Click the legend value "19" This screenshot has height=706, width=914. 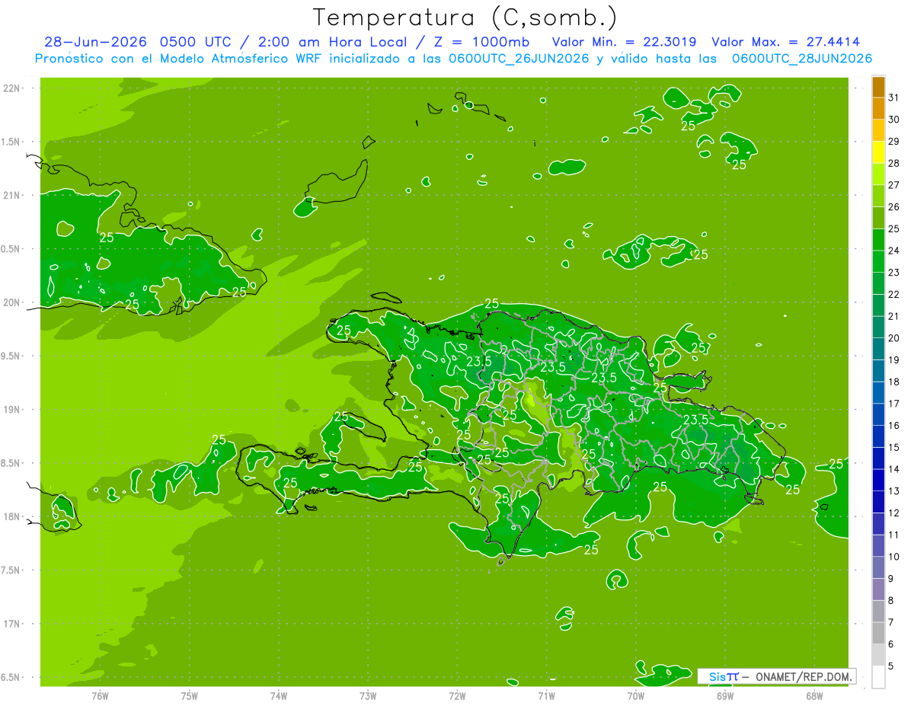pyautogui.click(x=894, y=359)
